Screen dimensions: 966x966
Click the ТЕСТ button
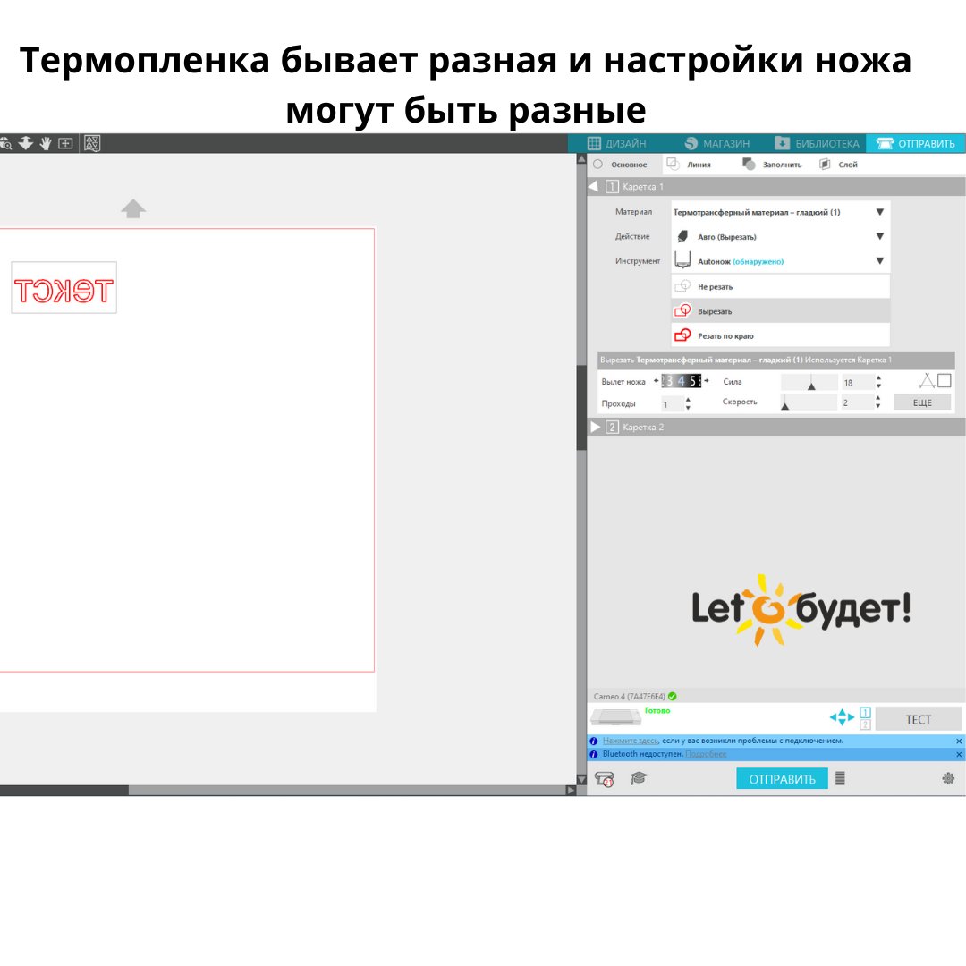click(918, 719)
